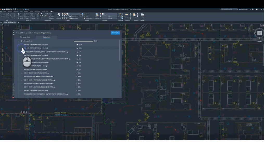Click the Copy tool
Image resolution: width=265 pixels, height=143 pixels.
coord(20,16)
